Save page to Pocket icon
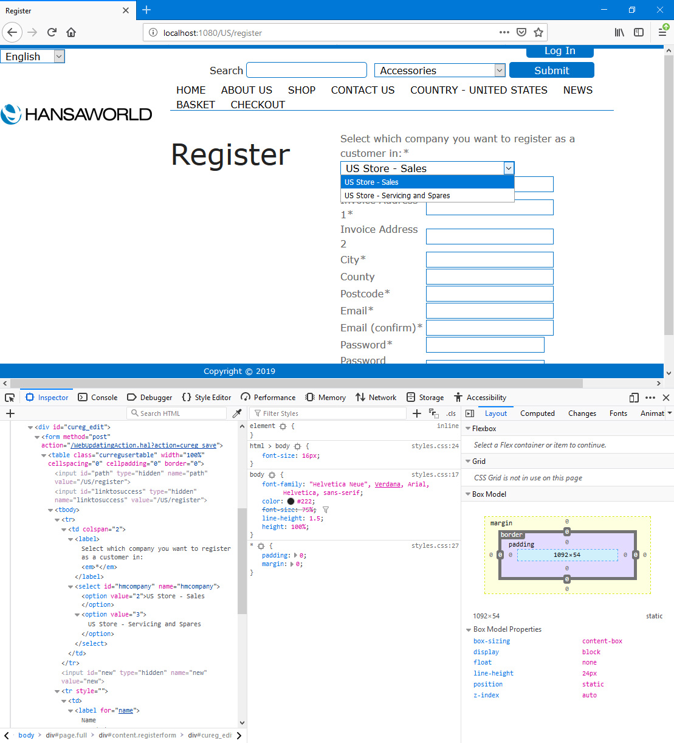The image size is (674, 743). 521,32
